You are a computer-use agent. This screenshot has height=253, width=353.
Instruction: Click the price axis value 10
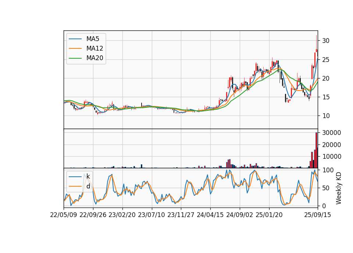coord(326,116)
